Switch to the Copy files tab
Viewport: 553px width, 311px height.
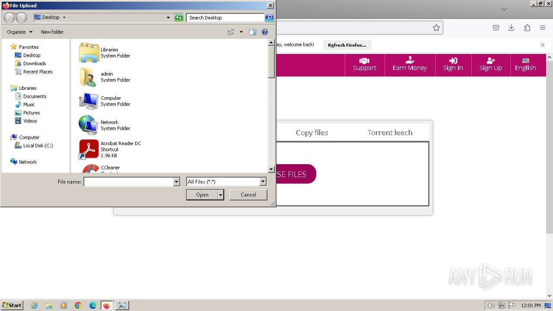tap(312, 133)
